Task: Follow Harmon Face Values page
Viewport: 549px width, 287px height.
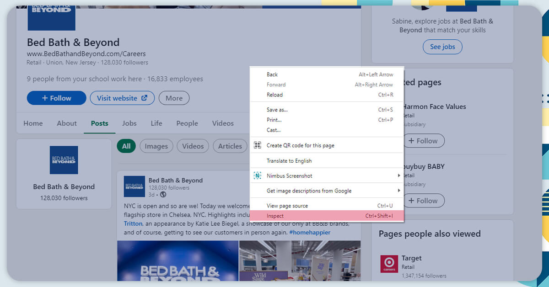Action: (x=424, y=141)
